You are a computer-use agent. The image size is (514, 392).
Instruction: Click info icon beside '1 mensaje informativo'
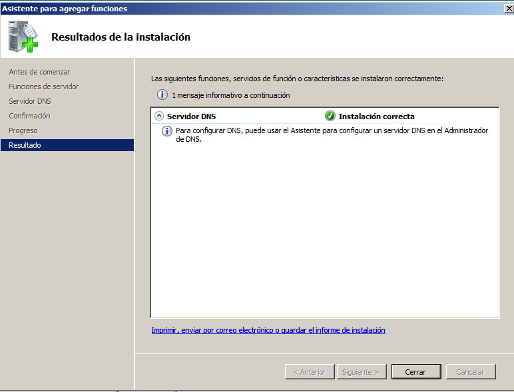point(162,95)
